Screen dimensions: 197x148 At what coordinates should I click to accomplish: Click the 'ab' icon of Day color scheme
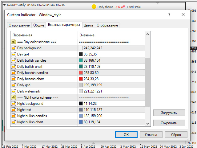pos(14,42)
